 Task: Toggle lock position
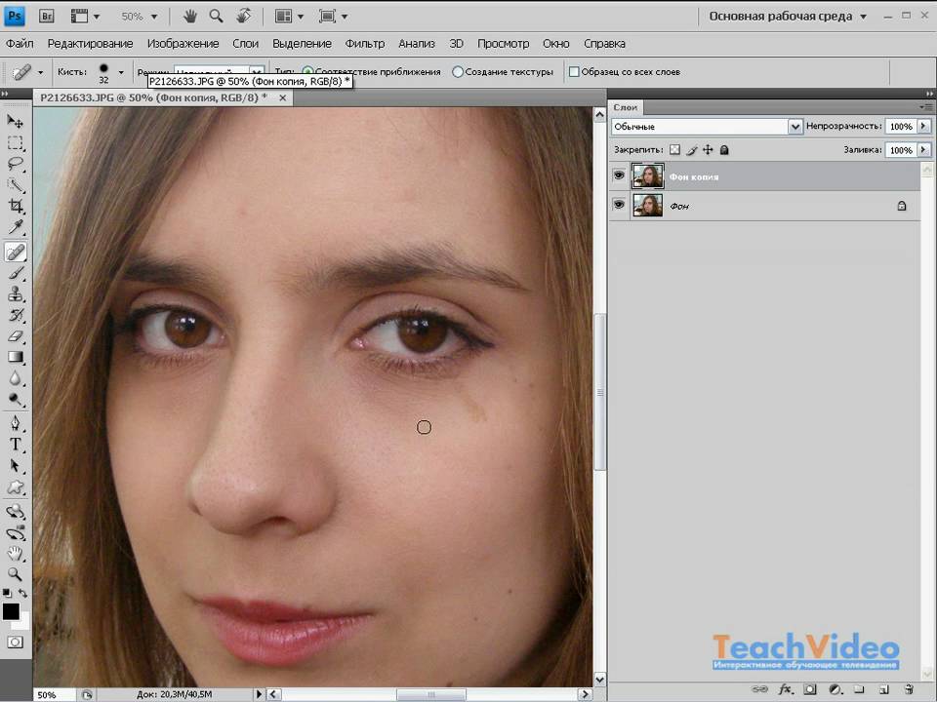pyautogui.click(x=708, y=150)
